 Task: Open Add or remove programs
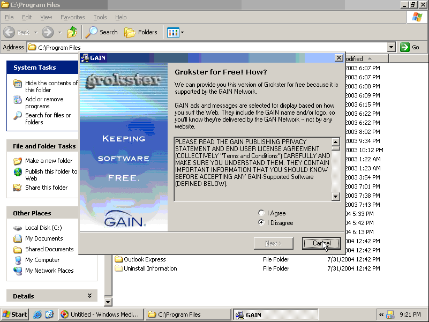[x=44, y=102]
